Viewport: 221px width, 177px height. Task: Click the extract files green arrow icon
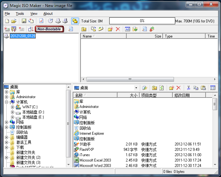click(x=135, y=29)
